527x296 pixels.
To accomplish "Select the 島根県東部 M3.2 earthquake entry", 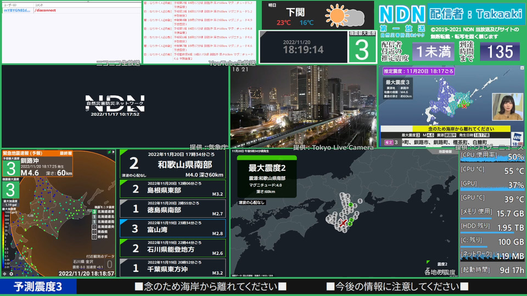I will (173, 189).
